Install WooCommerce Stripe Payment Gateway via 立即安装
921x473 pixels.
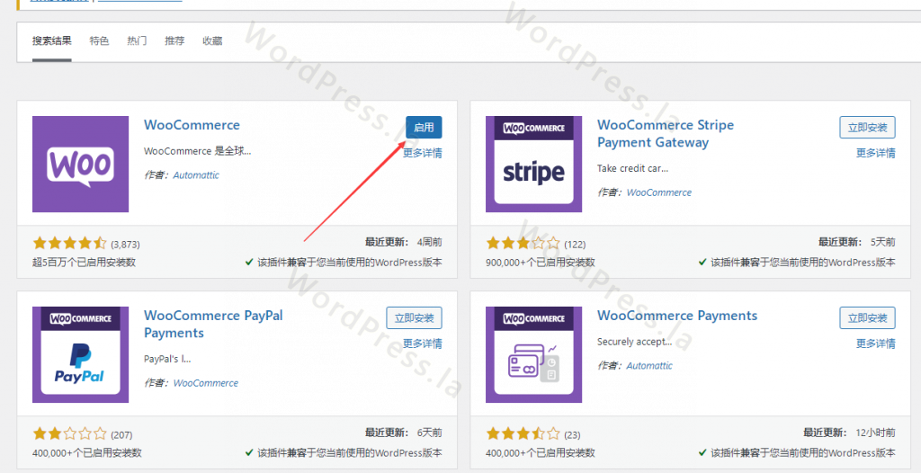coord(867,128)
